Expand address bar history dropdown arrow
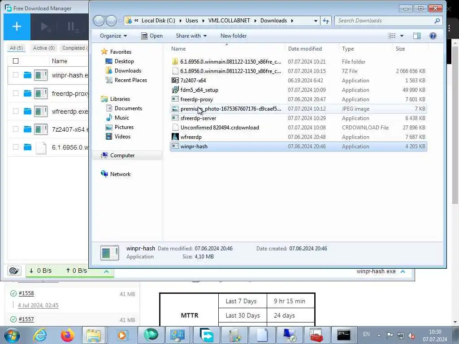This screenshot has width=459, height=344. tap(315, 21)
